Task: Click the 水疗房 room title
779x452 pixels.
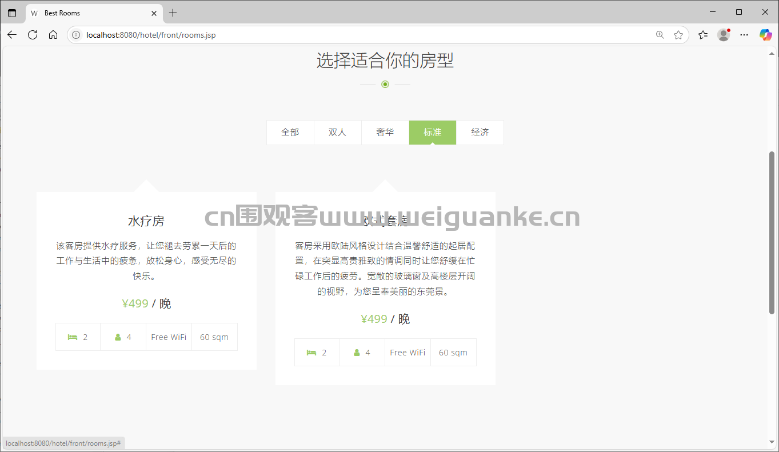Action: coord(146,220)
